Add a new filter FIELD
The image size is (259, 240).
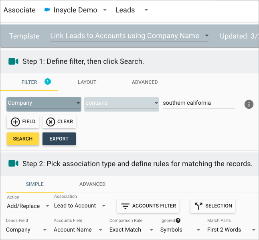tap(23, 122)
